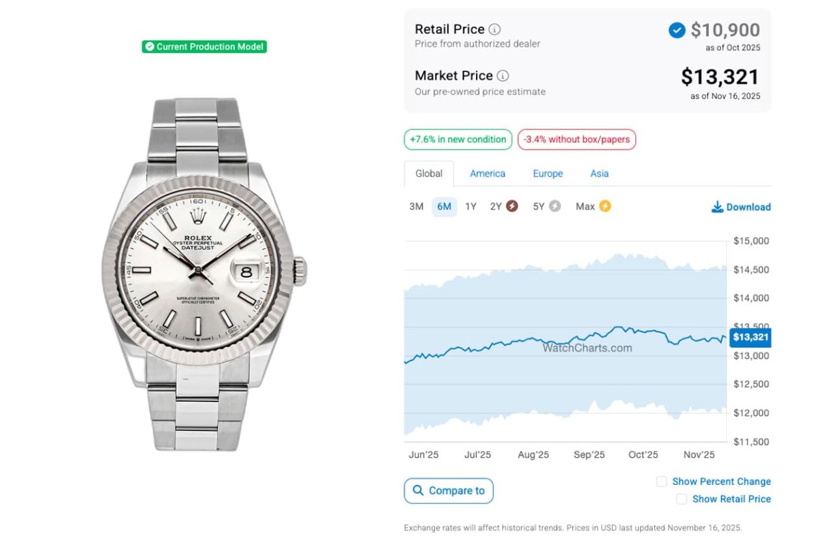The height and width of the screenshot is (540, 817).
Task: Select the 6M time range
Action: pos(444,207)
